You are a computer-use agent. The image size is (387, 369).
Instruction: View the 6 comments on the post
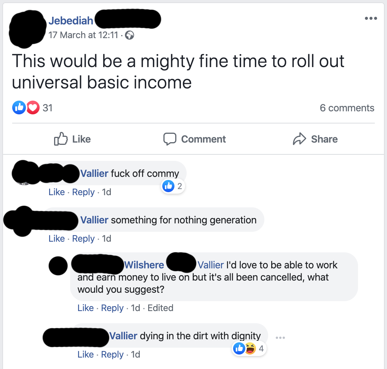click(x=347, y=107)
